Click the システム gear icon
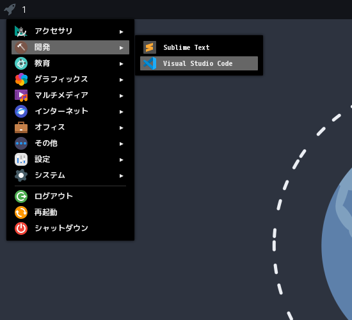This screenshot has width=352, height=320. (x=21, y=175)
